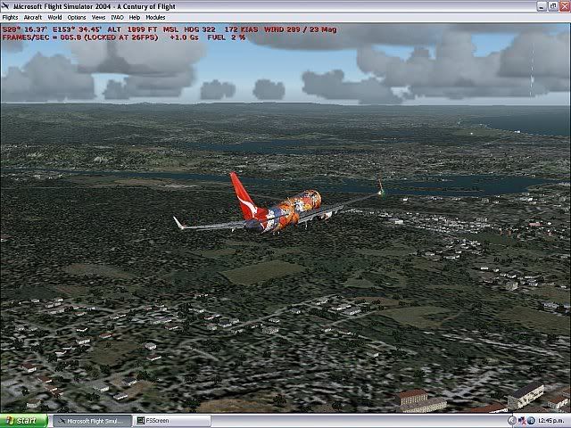The height and width of the screenshot is (428, 571).
Task: Click the Flight Simulator title bar icon
Action: [6, 6]
